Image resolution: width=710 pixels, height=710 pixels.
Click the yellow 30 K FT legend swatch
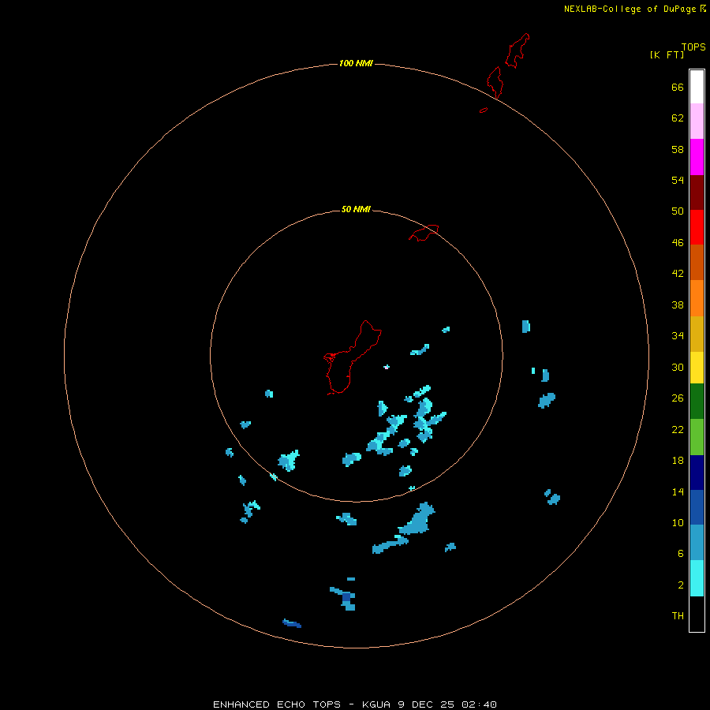click(x=697, y=368)
